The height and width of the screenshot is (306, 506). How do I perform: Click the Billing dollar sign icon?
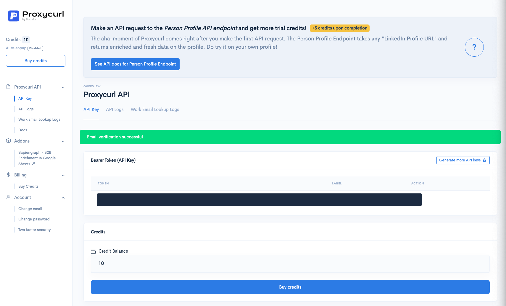[9, 175]
